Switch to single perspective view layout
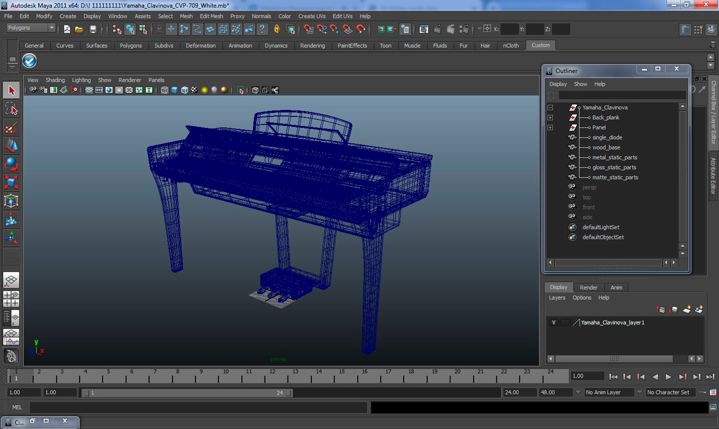The height and width of the screenshot is (429, 719). [x=11, y=280]
